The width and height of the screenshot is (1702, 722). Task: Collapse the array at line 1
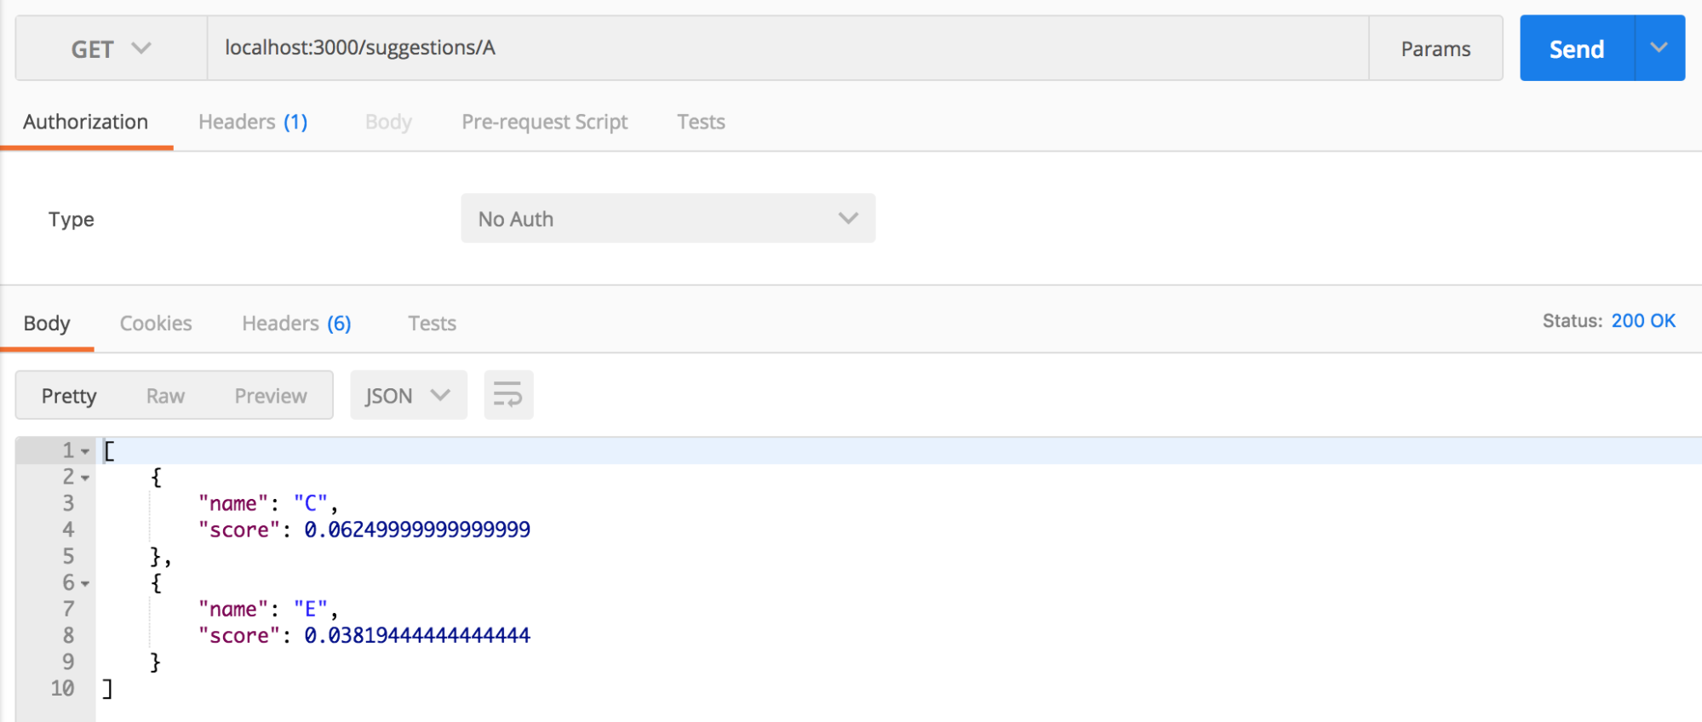(85, 451)
